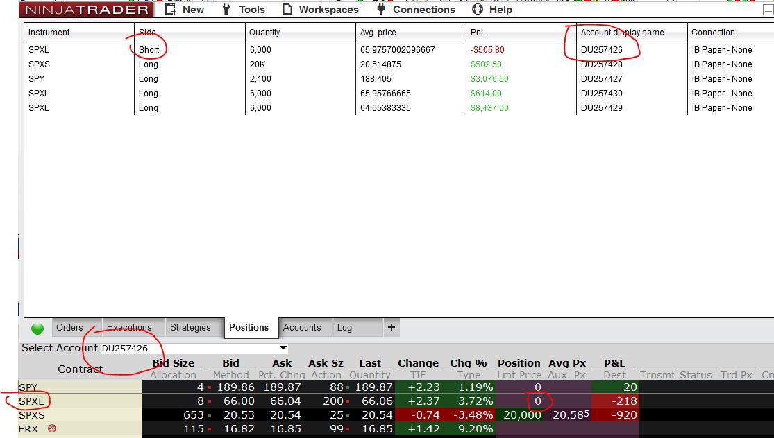The height and width of the screenshot is (438, 774).
Task: Click the red alert icon beside ERX
Action: [52, 428]
